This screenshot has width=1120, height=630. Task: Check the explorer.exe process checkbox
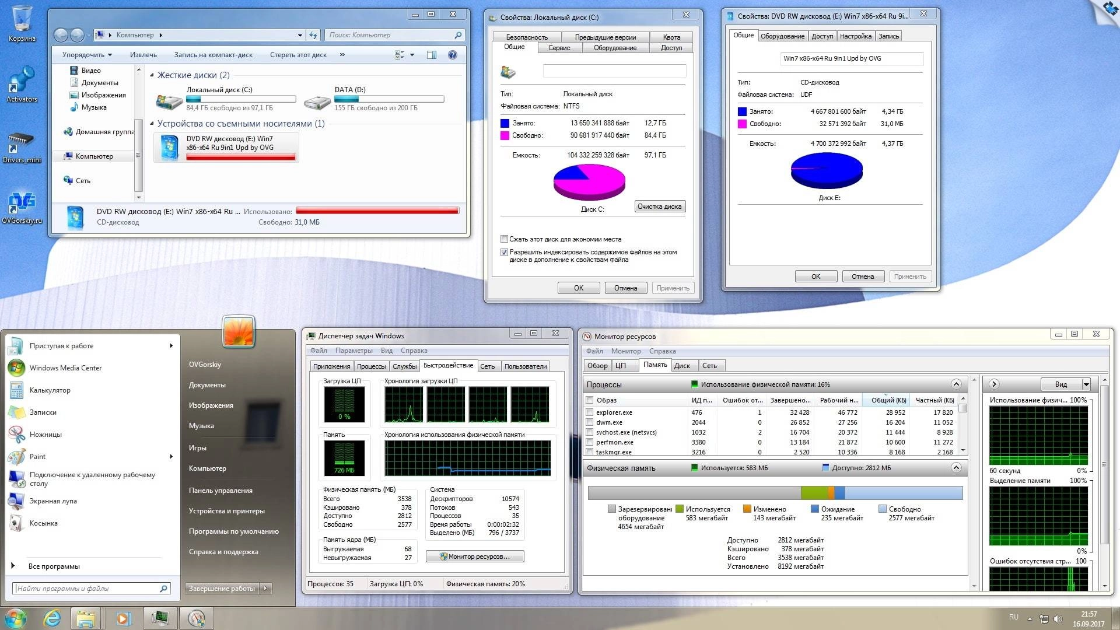(x=590, y=412)
